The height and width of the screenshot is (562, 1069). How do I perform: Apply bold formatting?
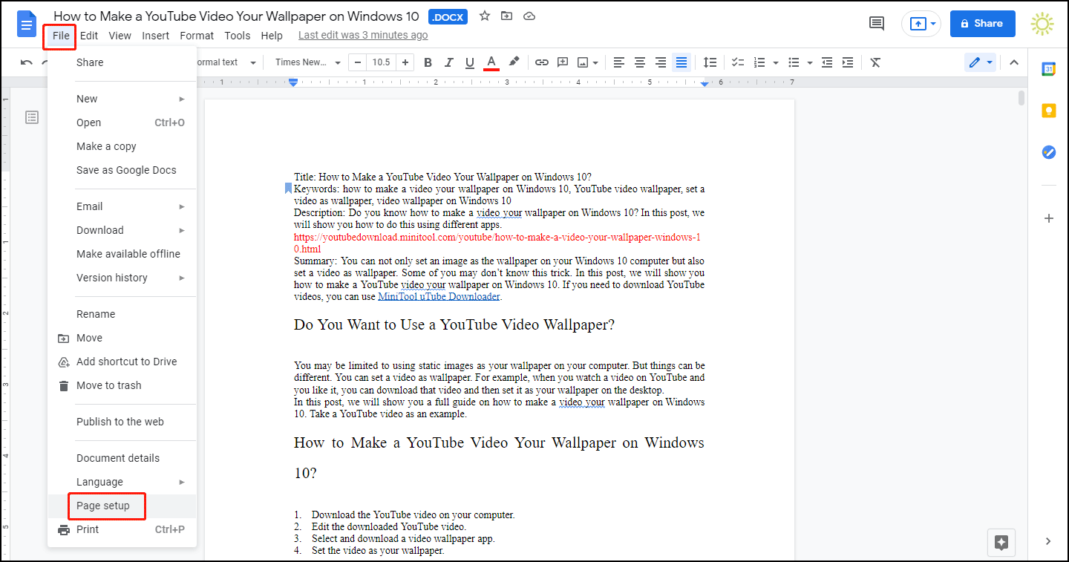(428, 62)
